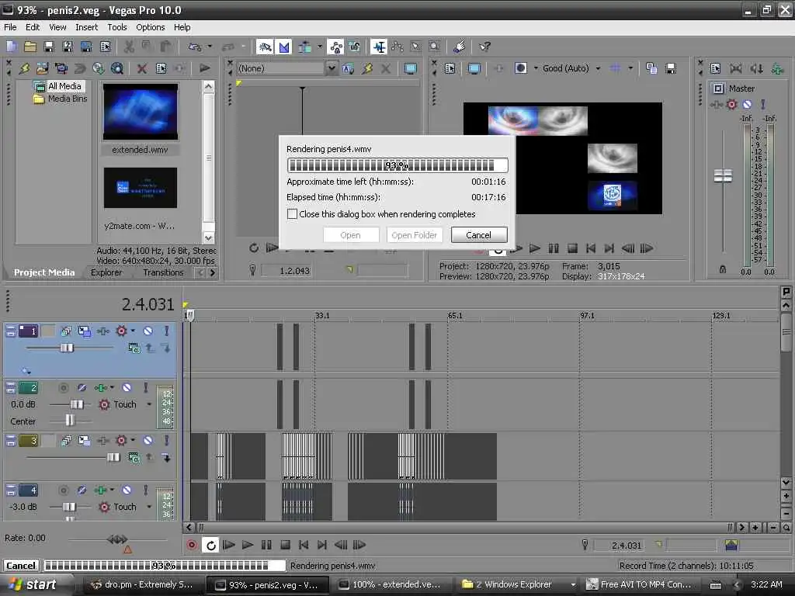Open the File menu
The height and width of the screenshot is (596, 795).
tap(10, 27)
